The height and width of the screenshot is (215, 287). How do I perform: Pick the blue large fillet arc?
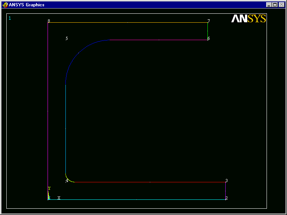coord(79,53)
